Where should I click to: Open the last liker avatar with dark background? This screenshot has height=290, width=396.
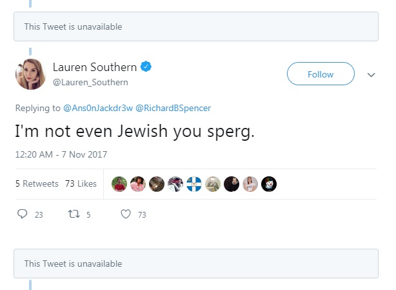point(269,184)
